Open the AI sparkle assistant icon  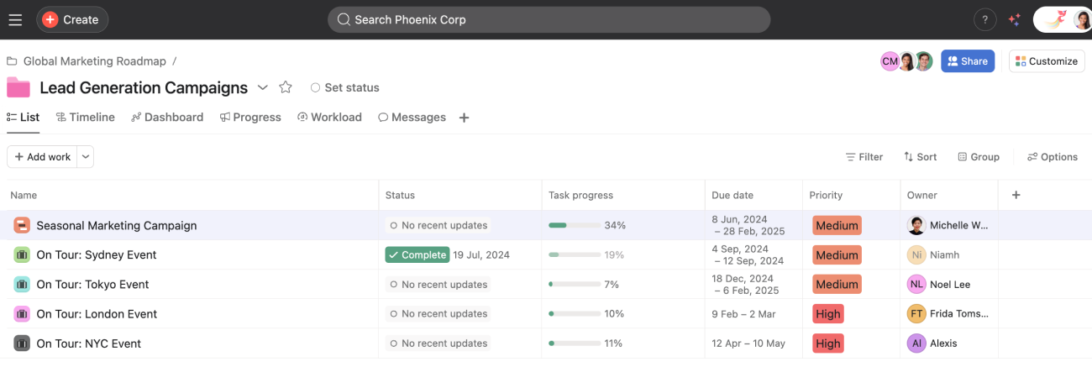[1014, 19]
